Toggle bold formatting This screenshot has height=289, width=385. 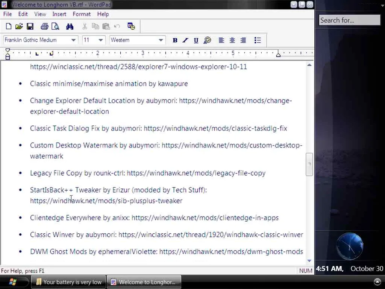tap(175, 40)
